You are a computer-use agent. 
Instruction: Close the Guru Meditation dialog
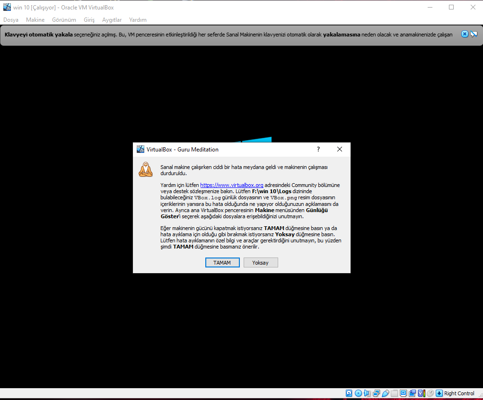[340, 149]
